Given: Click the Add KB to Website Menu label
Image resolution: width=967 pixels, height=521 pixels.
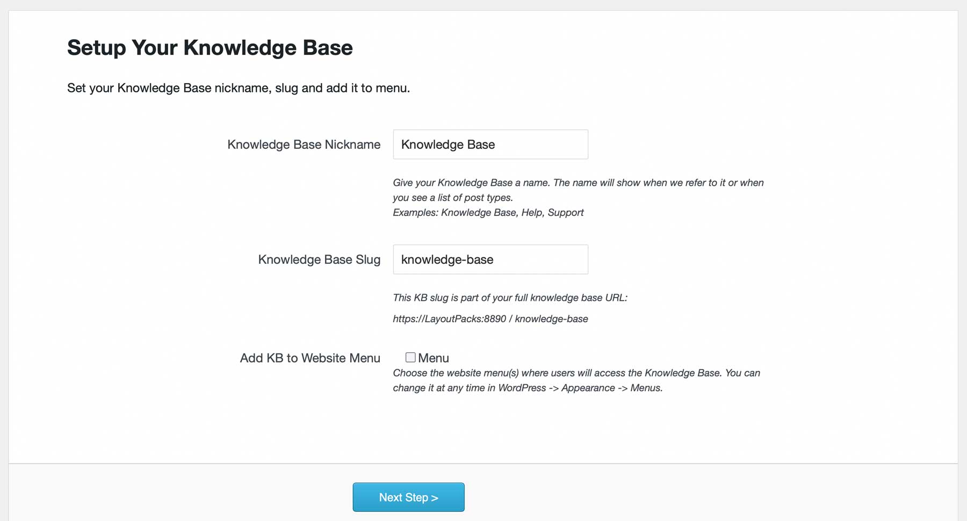Looking at the screenshot, I should click(x=310, y=357).
